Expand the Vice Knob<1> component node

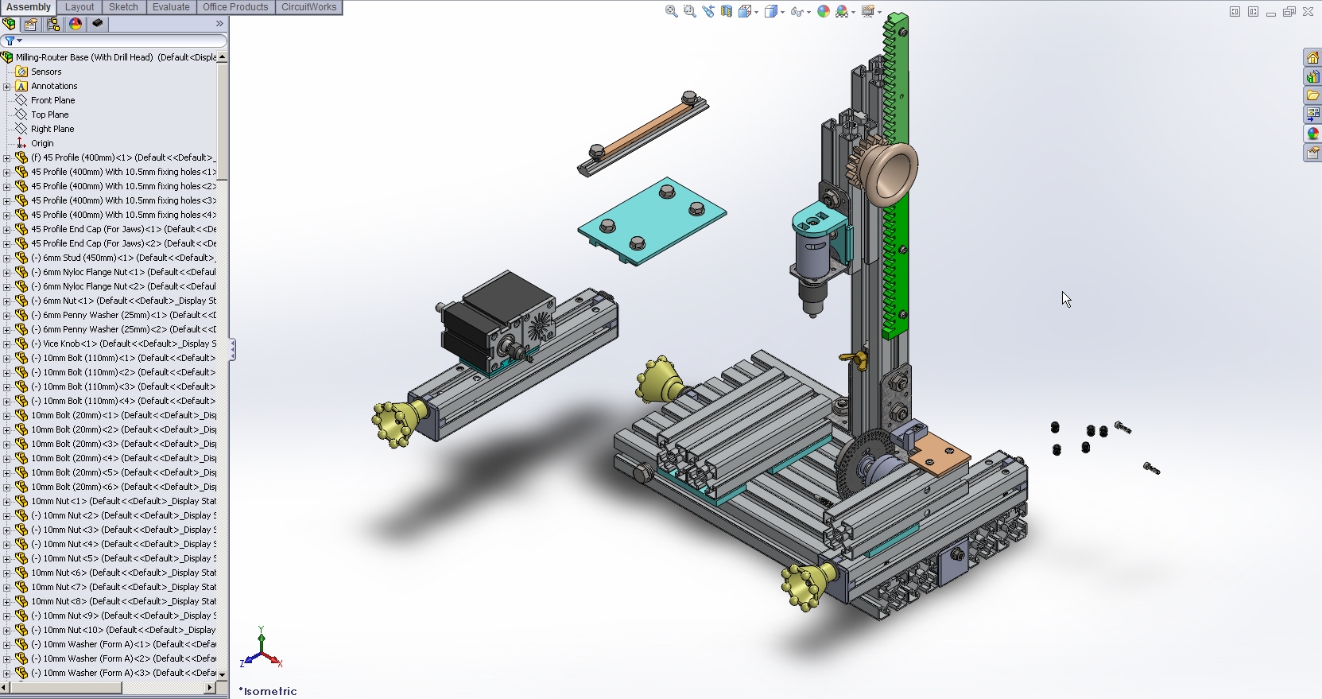7,344
